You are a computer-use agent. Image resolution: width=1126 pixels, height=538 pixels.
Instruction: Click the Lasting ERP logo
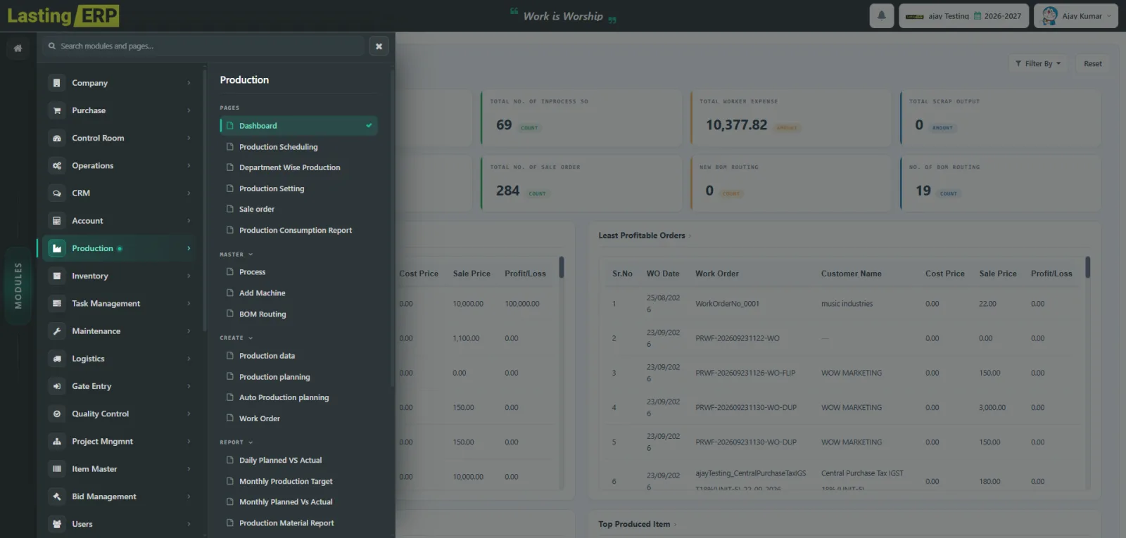tap(63, 15)
